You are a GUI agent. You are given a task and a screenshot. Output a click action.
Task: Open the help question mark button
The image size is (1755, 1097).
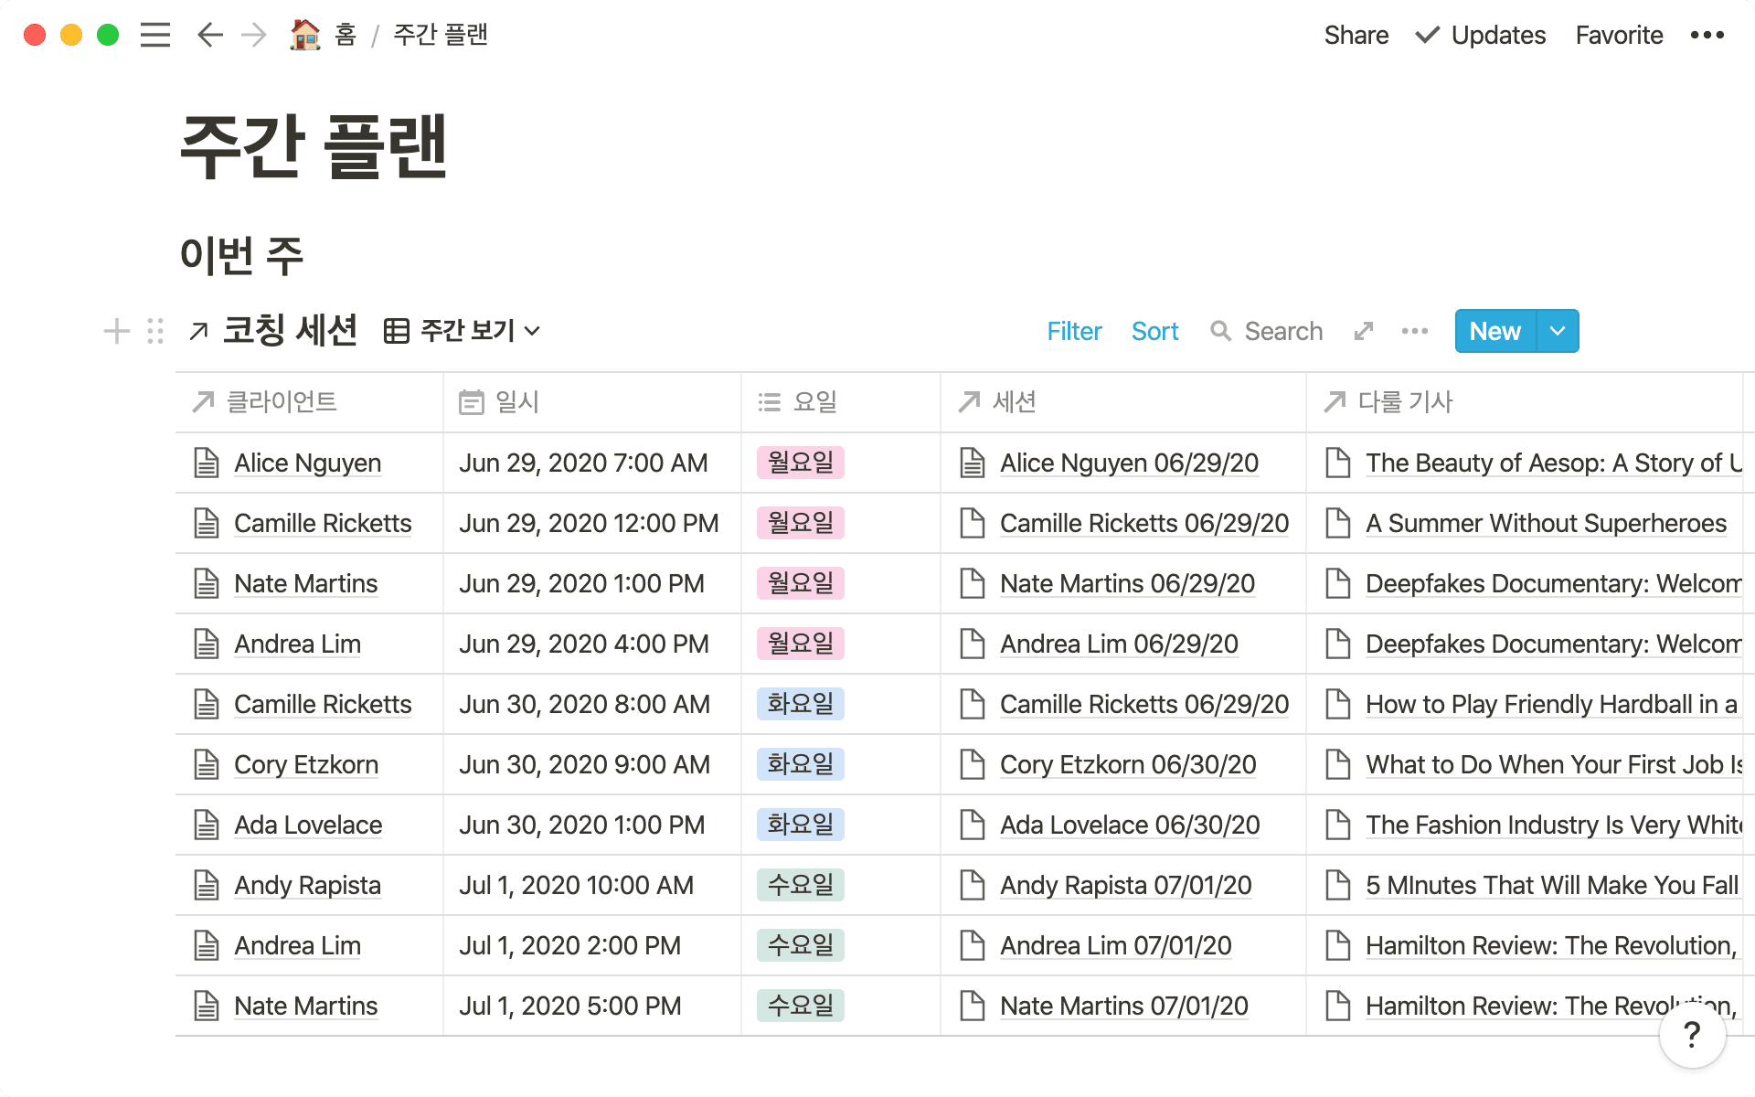pyautogui.click(x=1692, y=1035)
